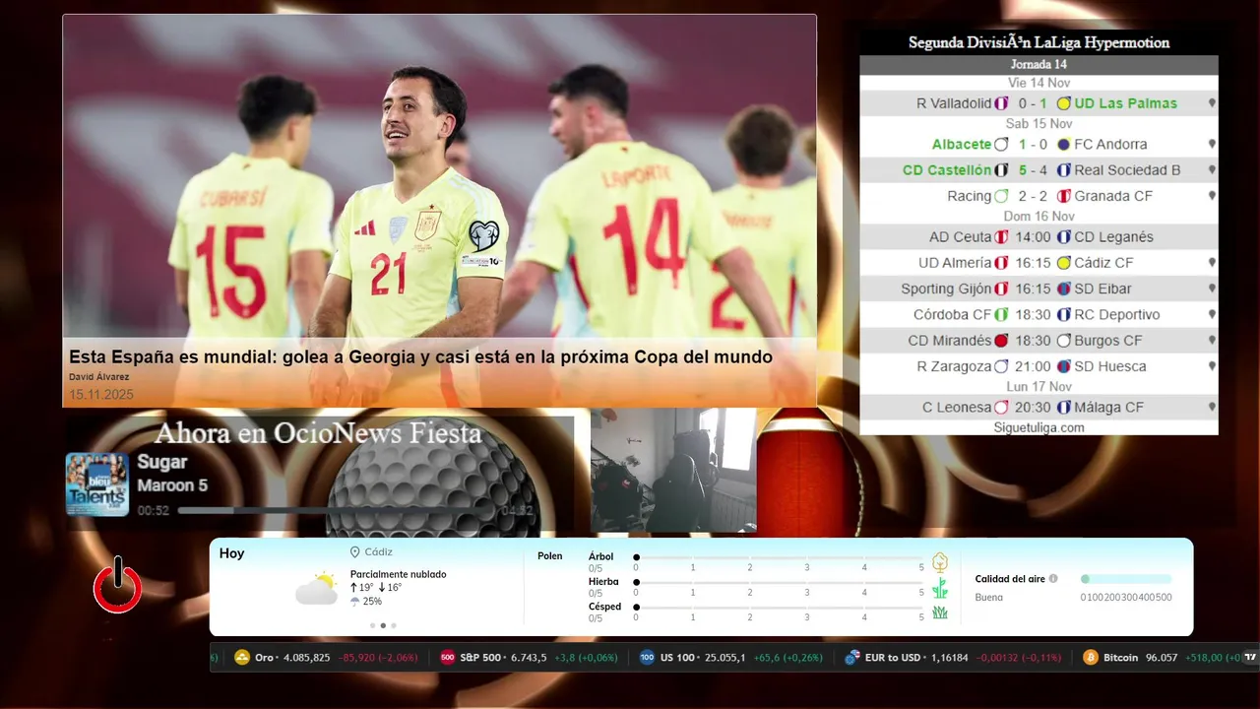Click the song title 'Sugar'
Image resolution: width=1260 pixels, height=709 pixels.
coord(162,462)
